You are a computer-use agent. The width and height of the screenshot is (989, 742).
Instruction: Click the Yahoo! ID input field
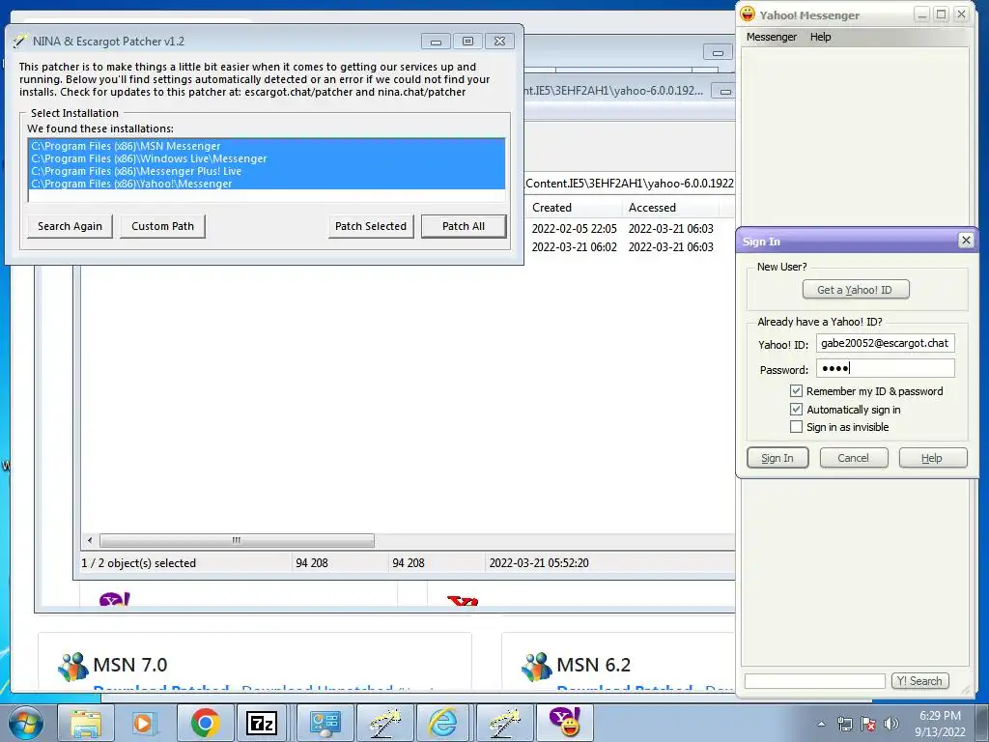coord(886,343)
